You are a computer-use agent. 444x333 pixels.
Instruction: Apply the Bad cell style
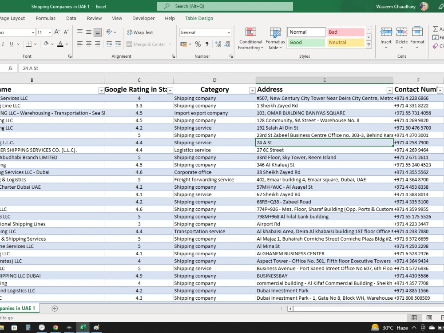(x=345, y=32)
